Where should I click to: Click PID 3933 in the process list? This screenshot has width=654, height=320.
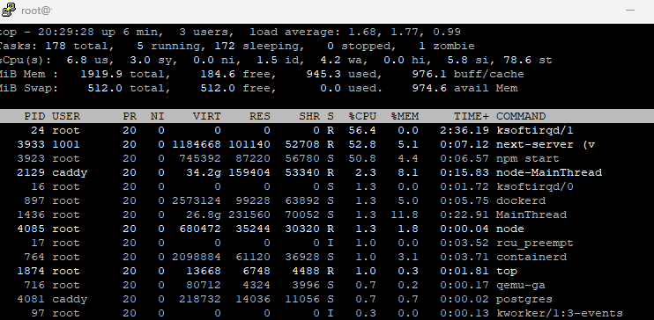pyautogui.click(x=31, y=144)
